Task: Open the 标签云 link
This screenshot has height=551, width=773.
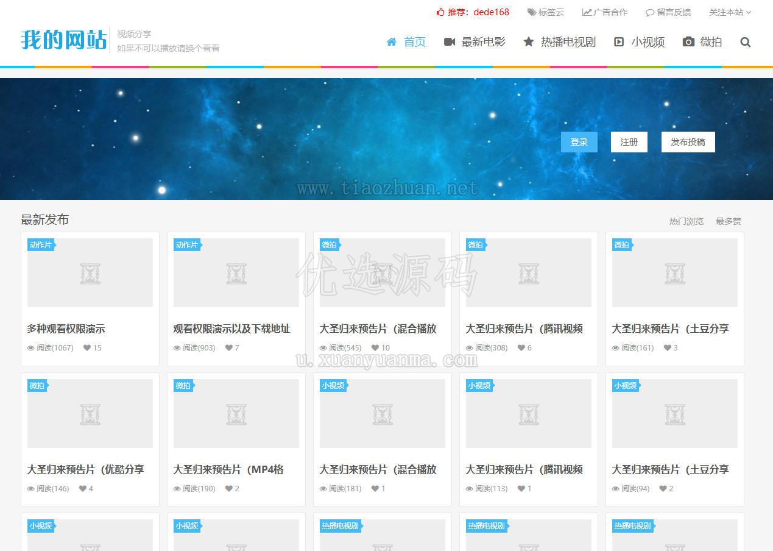Action: coord(546,12)
